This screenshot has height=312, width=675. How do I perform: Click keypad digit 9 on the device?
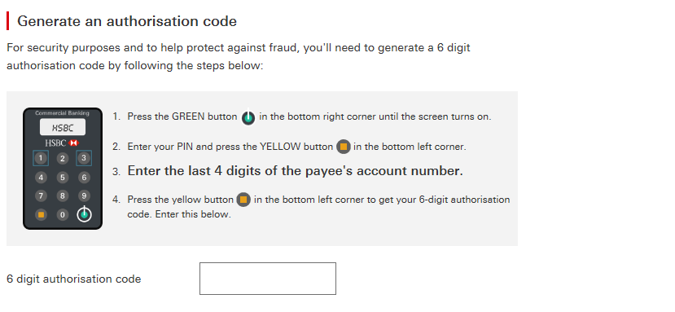84,196
